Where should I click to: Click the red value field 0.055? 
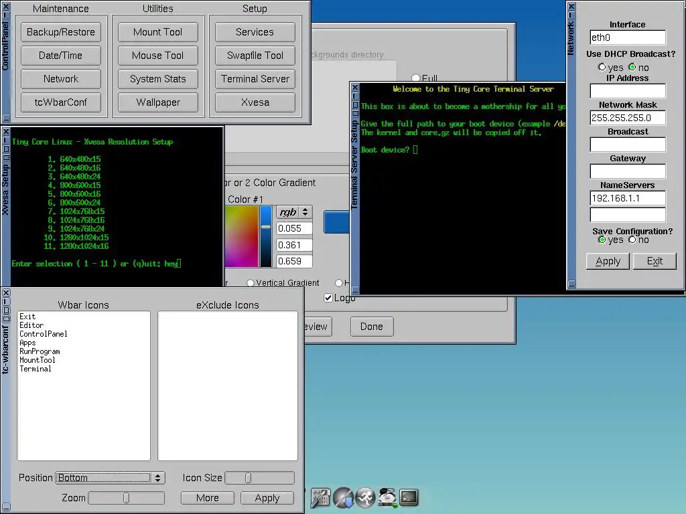(x=295, y=228)
